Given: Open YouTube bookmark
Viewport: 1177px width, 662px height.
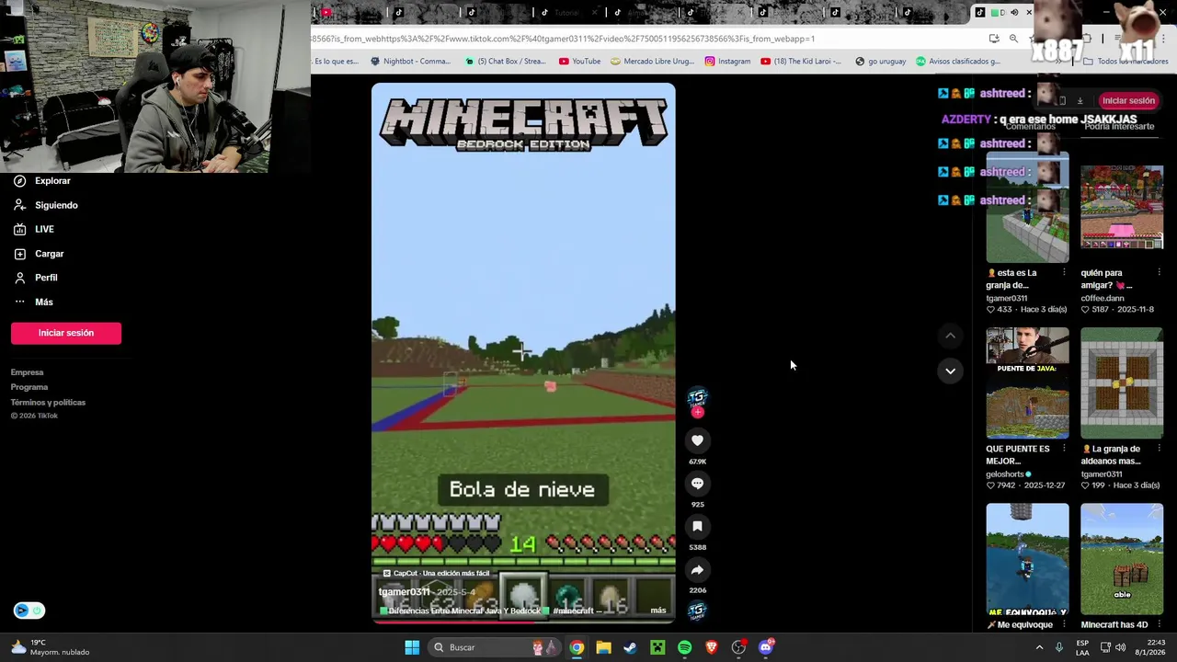Looking at the screenshot, I should (x=579, y=62).
